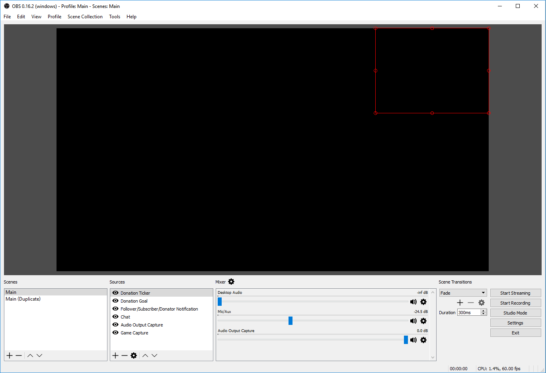This screenshot has width=546, height=373.
Task: Move source up arrow in Sources panel
Action: [x=145, y=356]
